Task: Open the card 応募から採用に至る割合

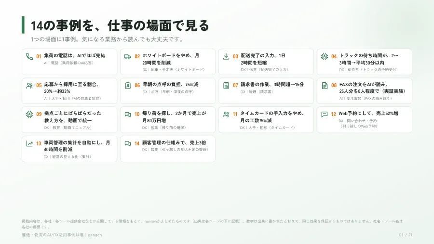Action: pyautogui.click(x=69, y=91)
